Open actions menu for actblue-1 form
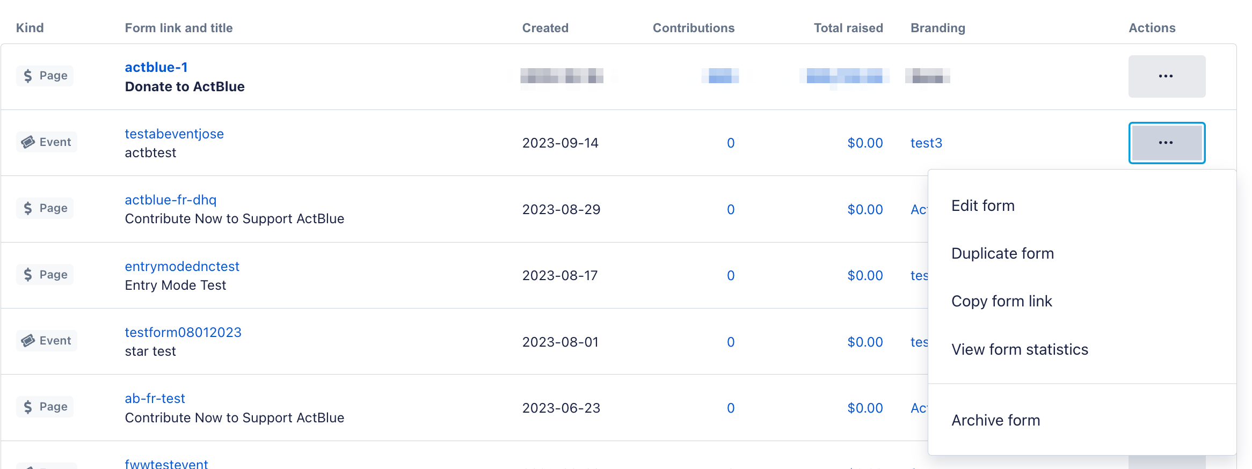The image size is (1252, 469). click(x=1166, y=76)
